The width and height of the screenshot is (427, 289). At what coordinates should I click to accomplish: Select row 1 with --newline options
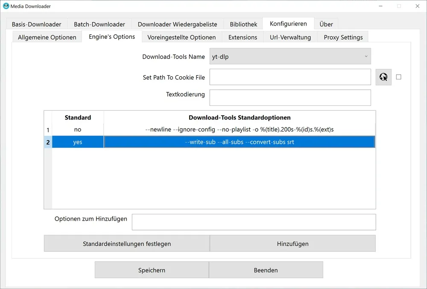pos(239,129)
